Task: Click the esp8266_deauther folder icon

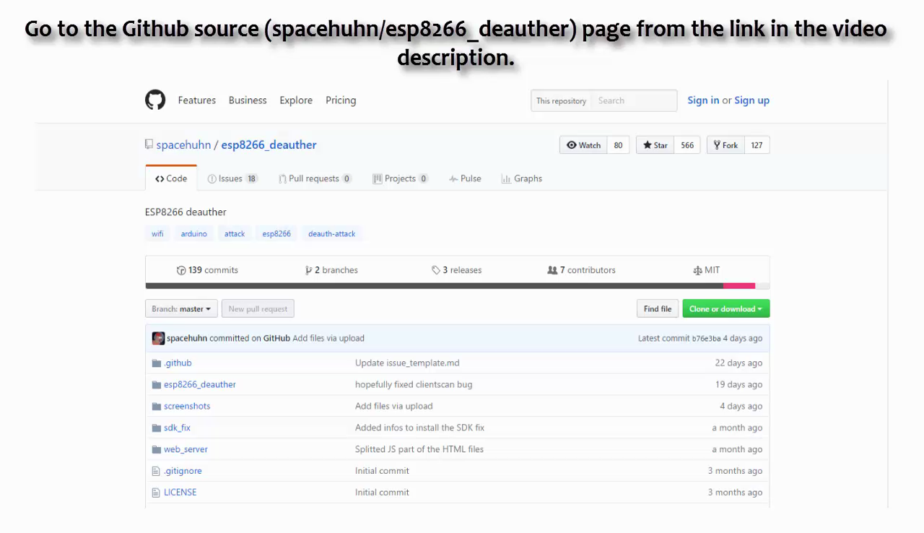Action: [x=156, y=385]
